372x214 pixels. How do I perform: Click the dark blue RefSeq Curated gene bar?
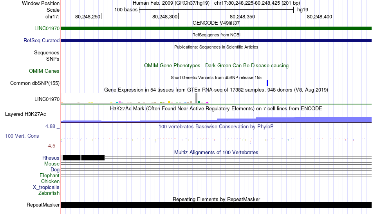216,41
